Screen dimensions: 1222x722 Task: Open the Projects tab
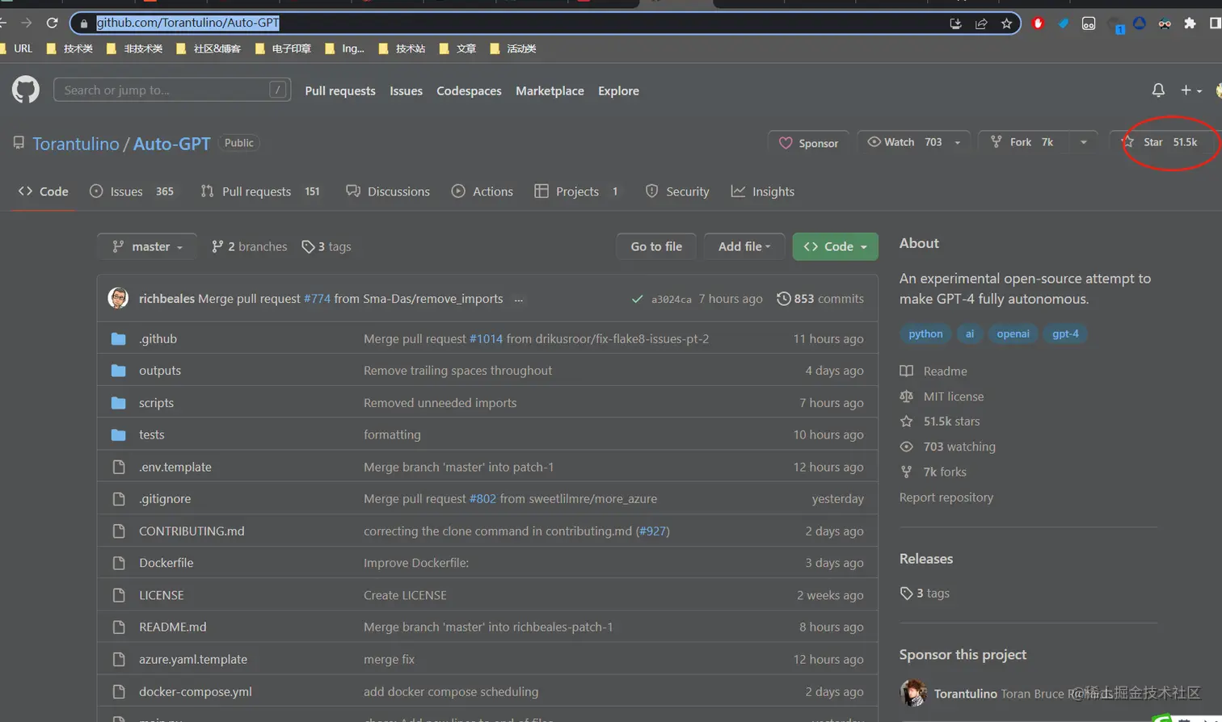pyautogui.click(x=578, y=191)
